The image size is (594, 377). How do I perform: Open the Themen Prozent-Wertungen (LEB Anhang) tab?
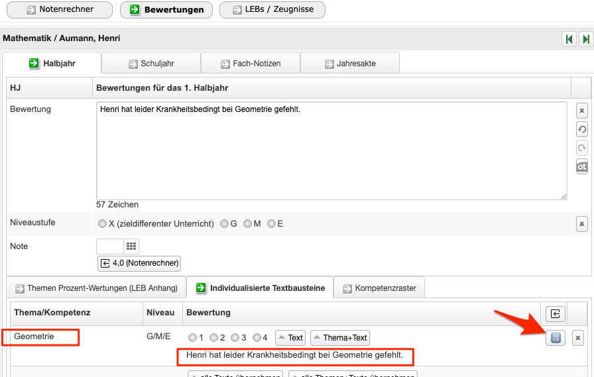[x=95, y=288]
